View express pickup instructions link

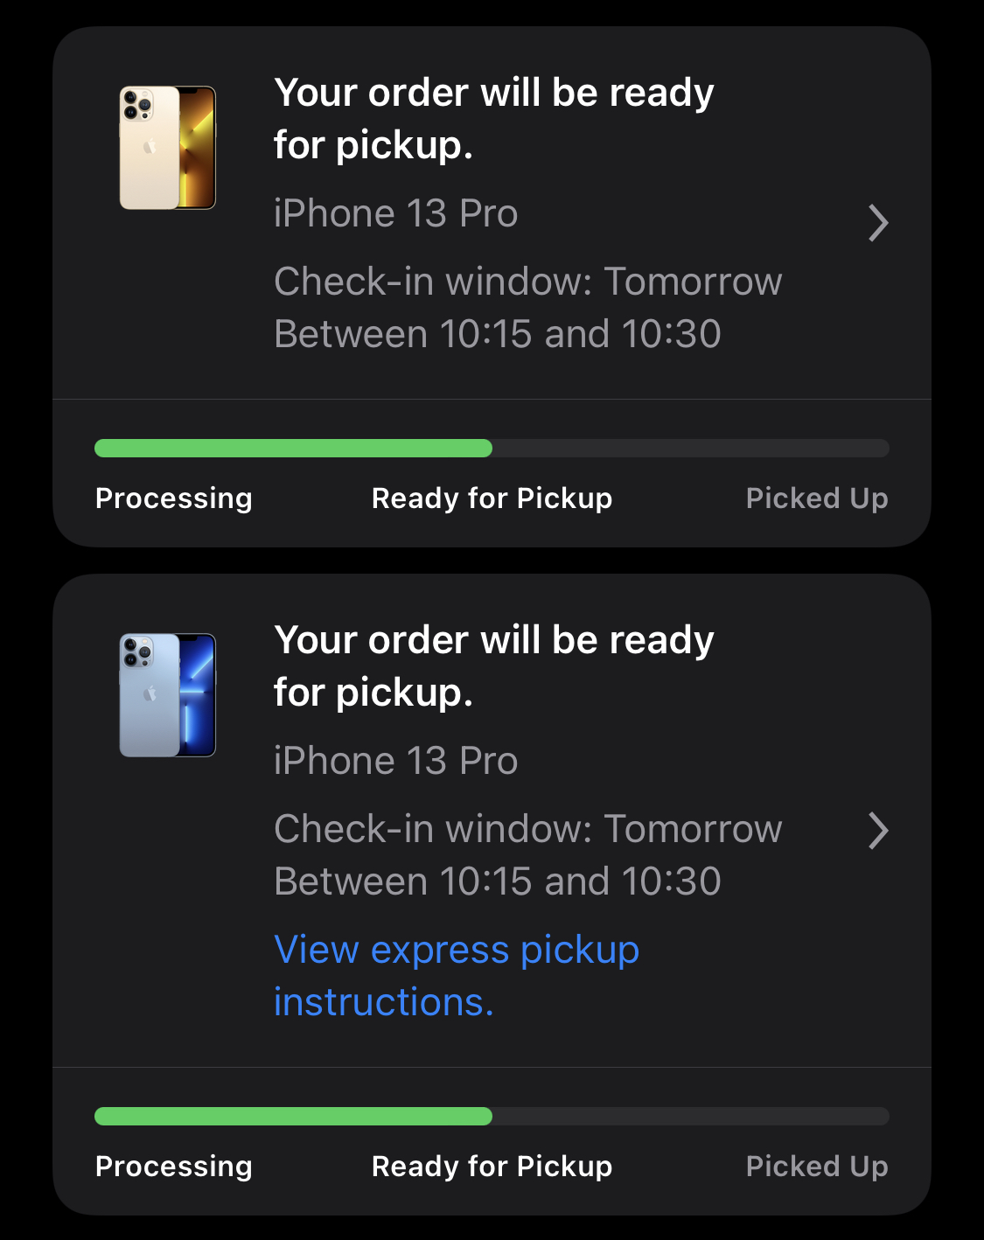point(457,975)
